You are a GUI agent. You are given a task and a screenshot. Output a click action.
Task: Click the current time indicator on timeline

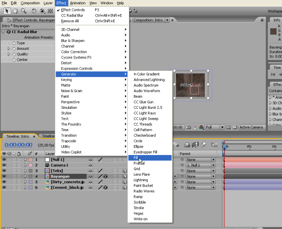click(x=225, y=147)
